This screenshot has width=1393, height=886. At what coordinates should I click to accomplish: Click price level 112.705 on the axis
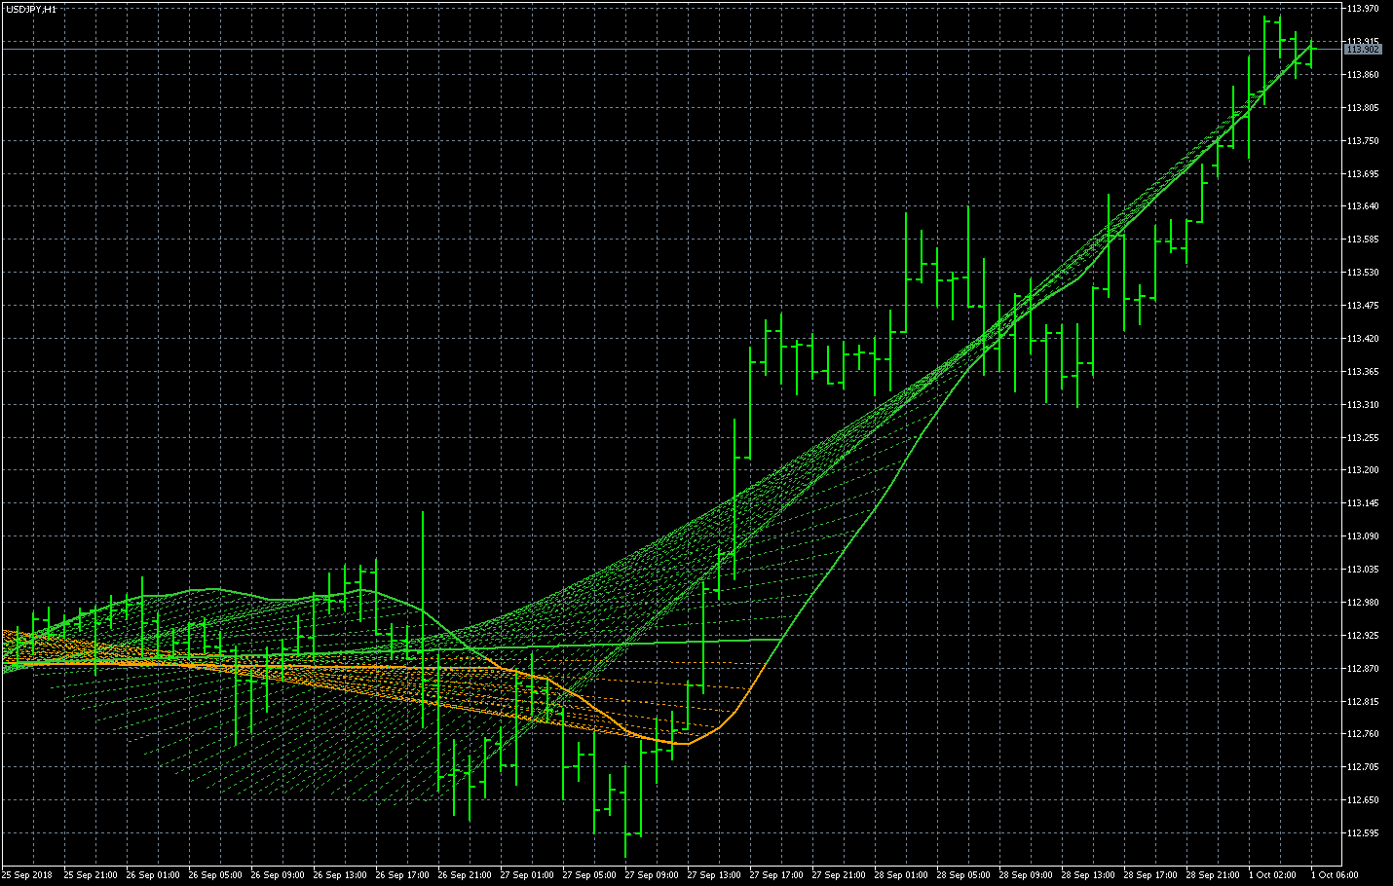point(1364,767)
